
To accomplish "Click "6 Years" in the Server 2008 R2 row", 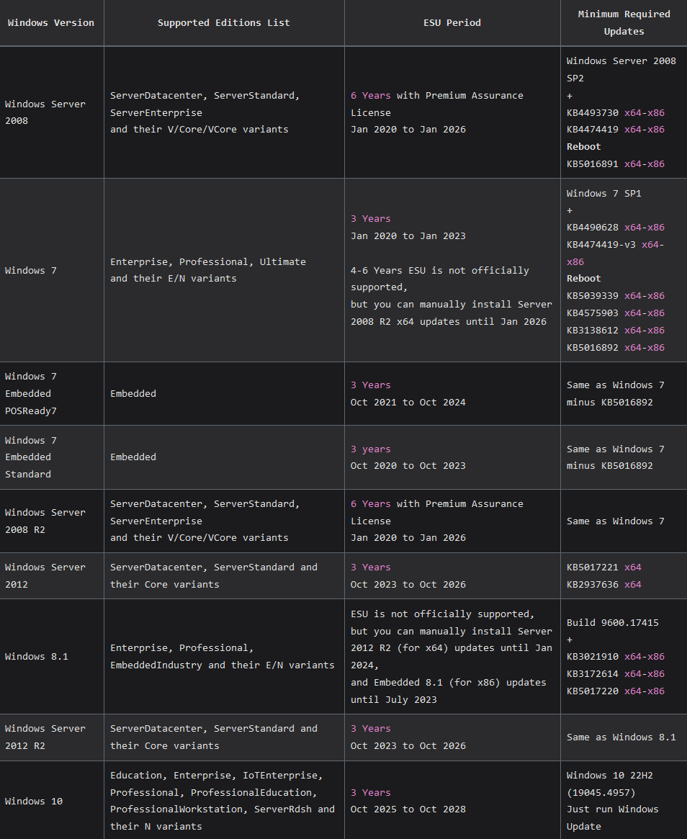I will tap(370, 504).
